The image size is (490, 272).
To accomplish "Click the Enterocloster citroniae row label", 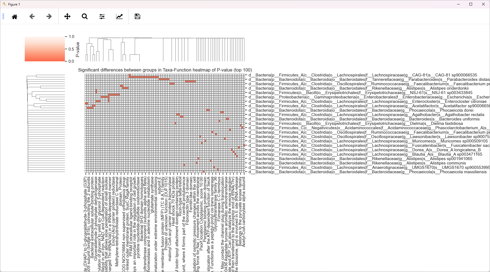I will coord(367,101).
